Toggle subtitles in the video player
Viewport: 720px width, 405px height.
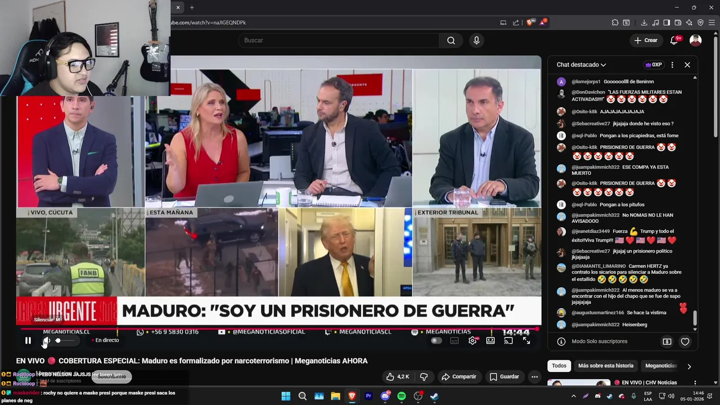[454, 340]
